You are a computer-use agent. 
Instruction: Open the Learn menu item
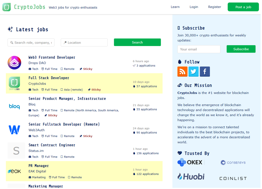coord(175,7)
